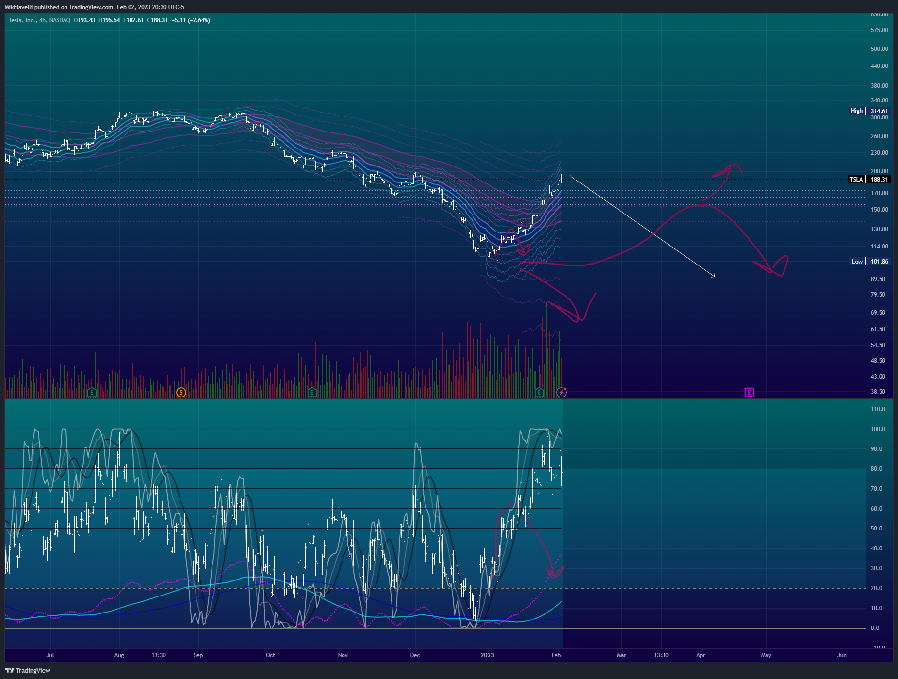Screen dimensions: 898x679
Task: Click the close value 'C188.31' in legend
Action: pos(158,20)
